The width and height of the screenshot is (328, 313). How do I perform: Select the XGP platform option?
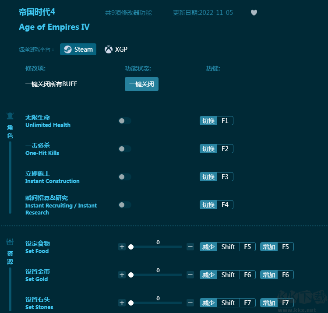point(116,49)
